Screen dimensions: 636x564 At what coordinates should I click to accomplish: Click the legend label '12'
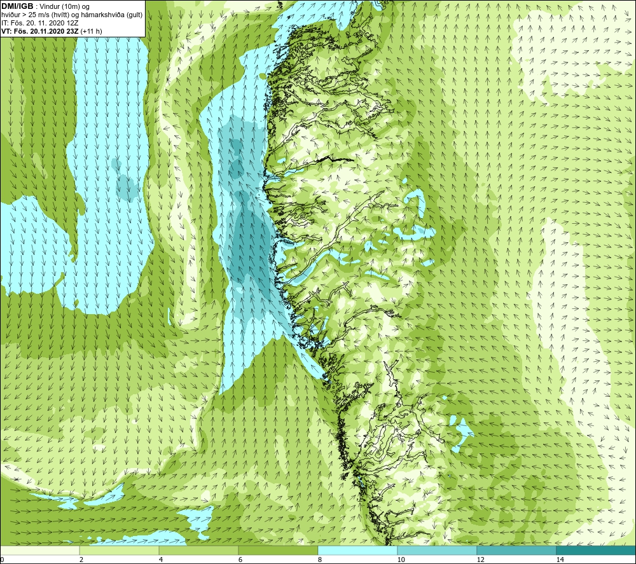pos(481,560)
